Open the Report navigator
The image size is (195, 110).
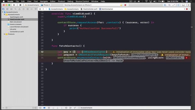(x=36, y=9)
